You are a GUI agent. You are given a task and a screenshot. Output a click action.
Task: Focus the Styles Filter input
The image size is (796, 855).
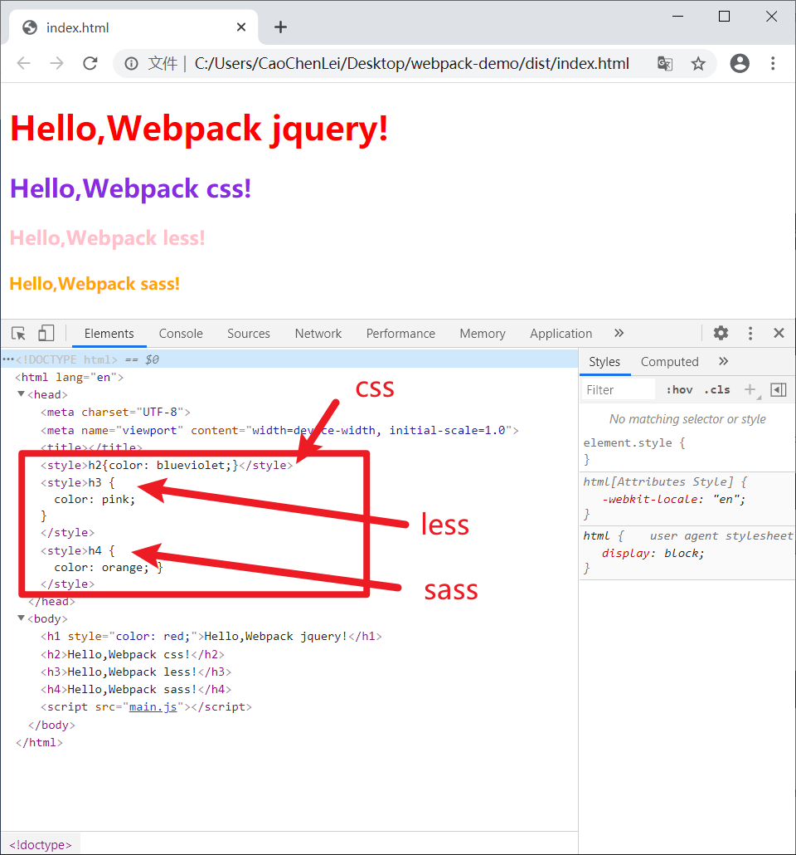click(x=619, y=390)
